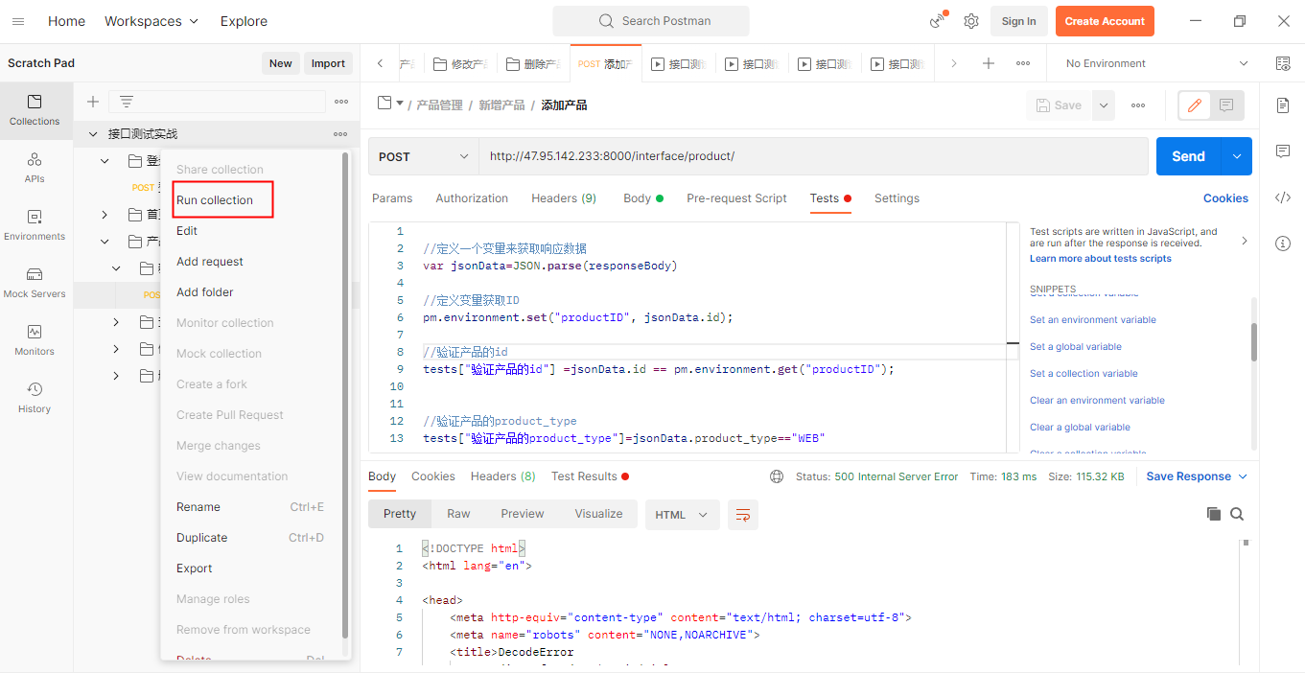Open the comments mode icon beside pencil
The height and width of the screenshot is (673, 1305).
tap(1226, 105)
